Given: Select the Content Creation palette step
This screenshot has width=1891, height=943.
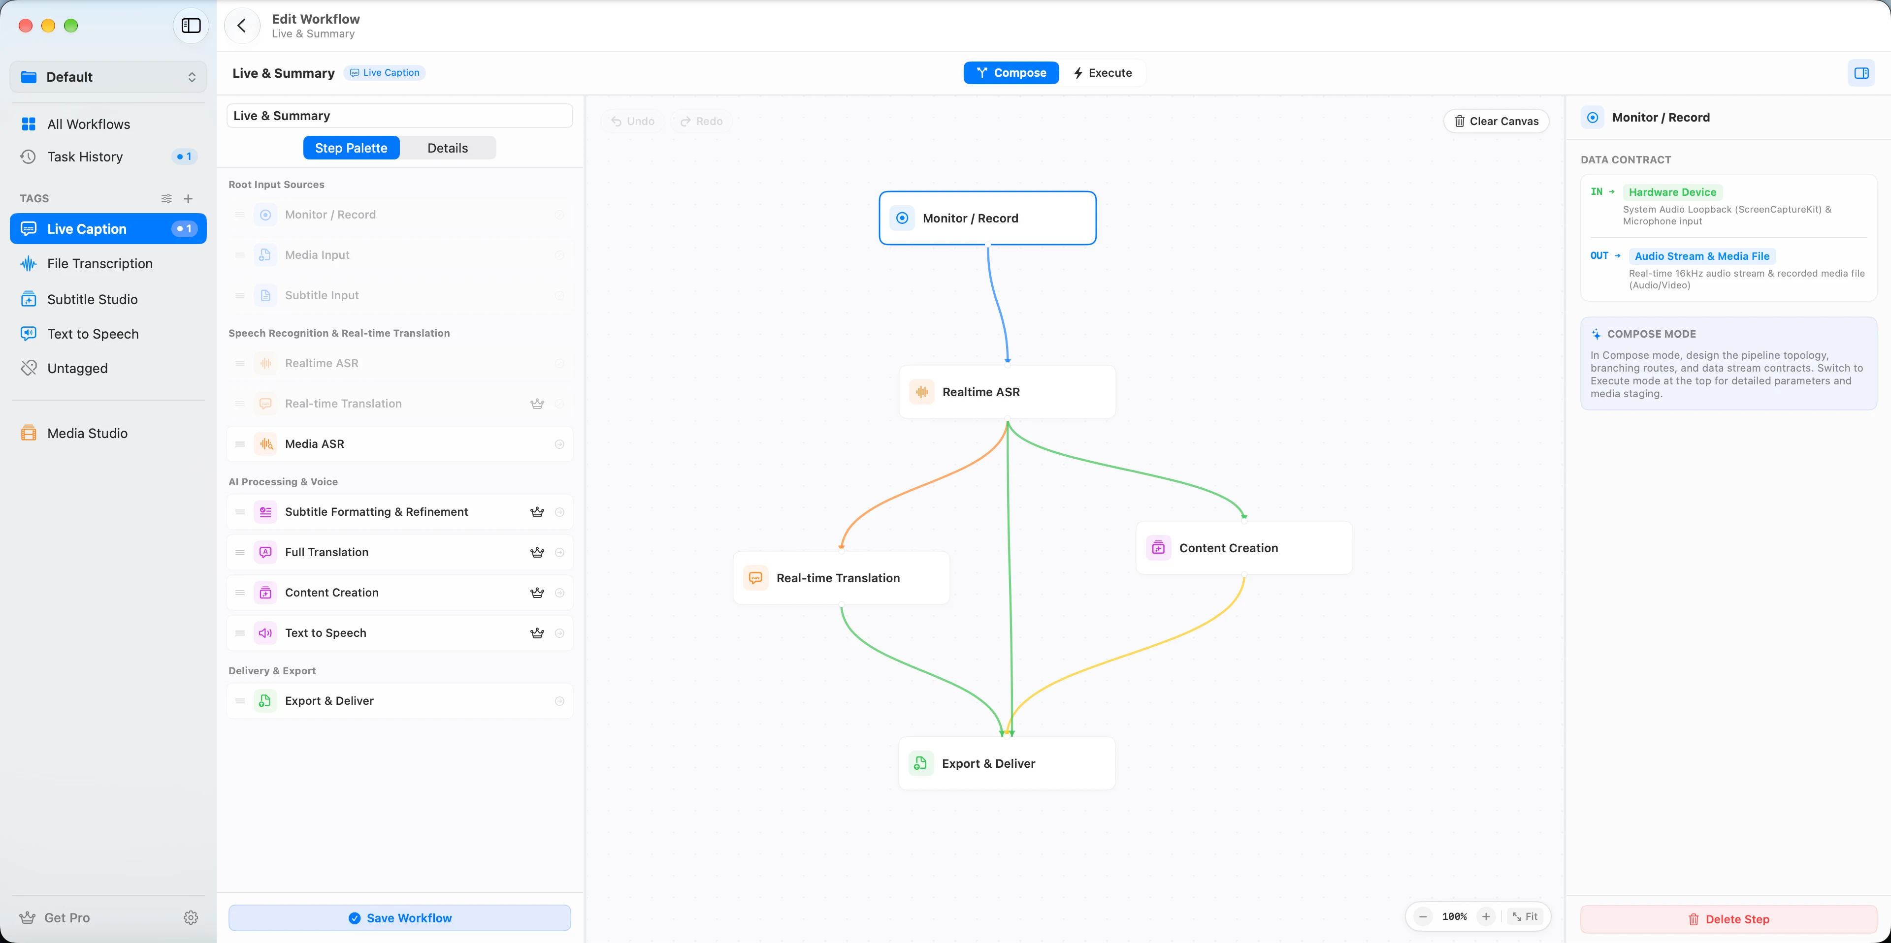Looking at the screenshot, I should 399,592.
